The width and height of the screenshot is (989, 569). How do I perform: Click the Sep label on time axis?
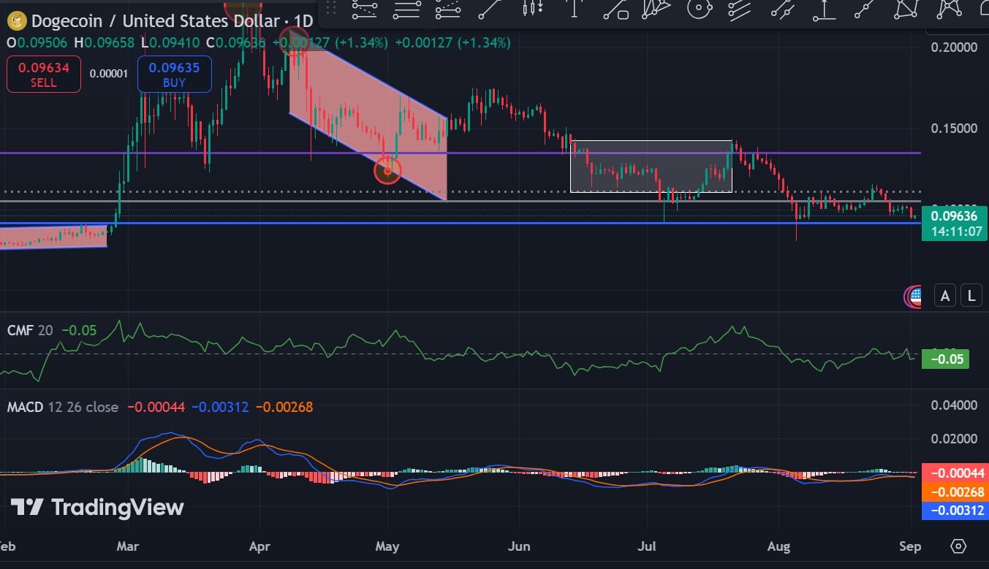point(911,546)
